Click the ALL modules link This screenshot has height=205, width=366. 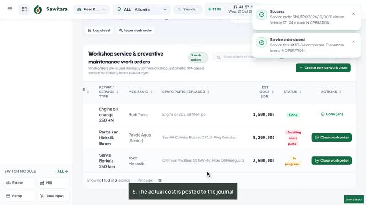click(63, 171)
